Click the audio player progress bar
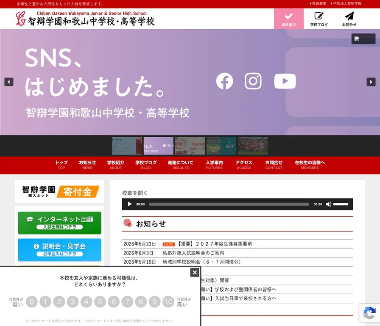380x326 pixels. [x=229, y=204]
